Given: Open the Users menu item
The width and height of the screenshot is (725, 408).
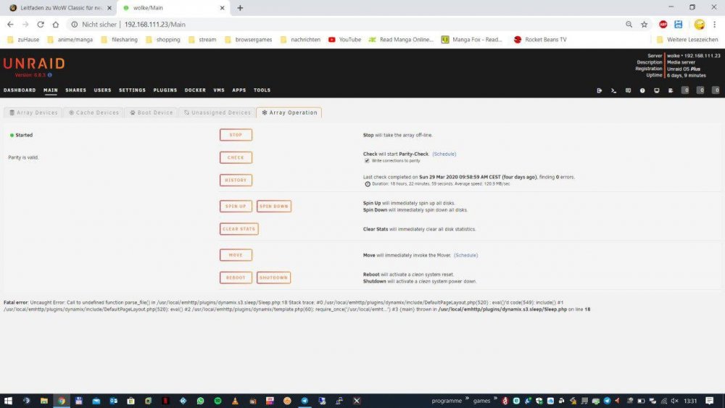Looking at the screenshot, I should click(x=103, y=91).
